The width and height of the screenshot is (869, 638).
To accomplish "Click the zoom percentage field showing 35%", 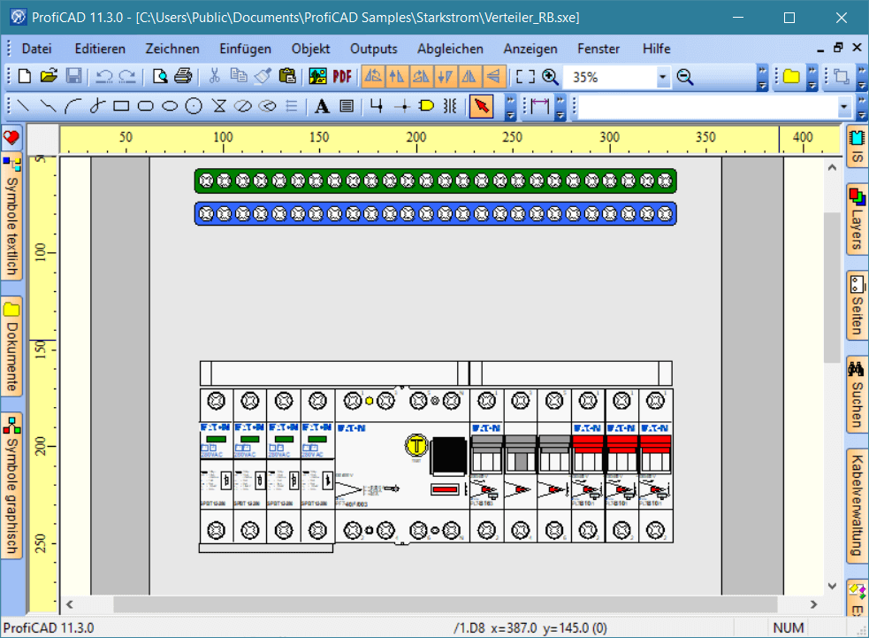I will coord(610,77).
